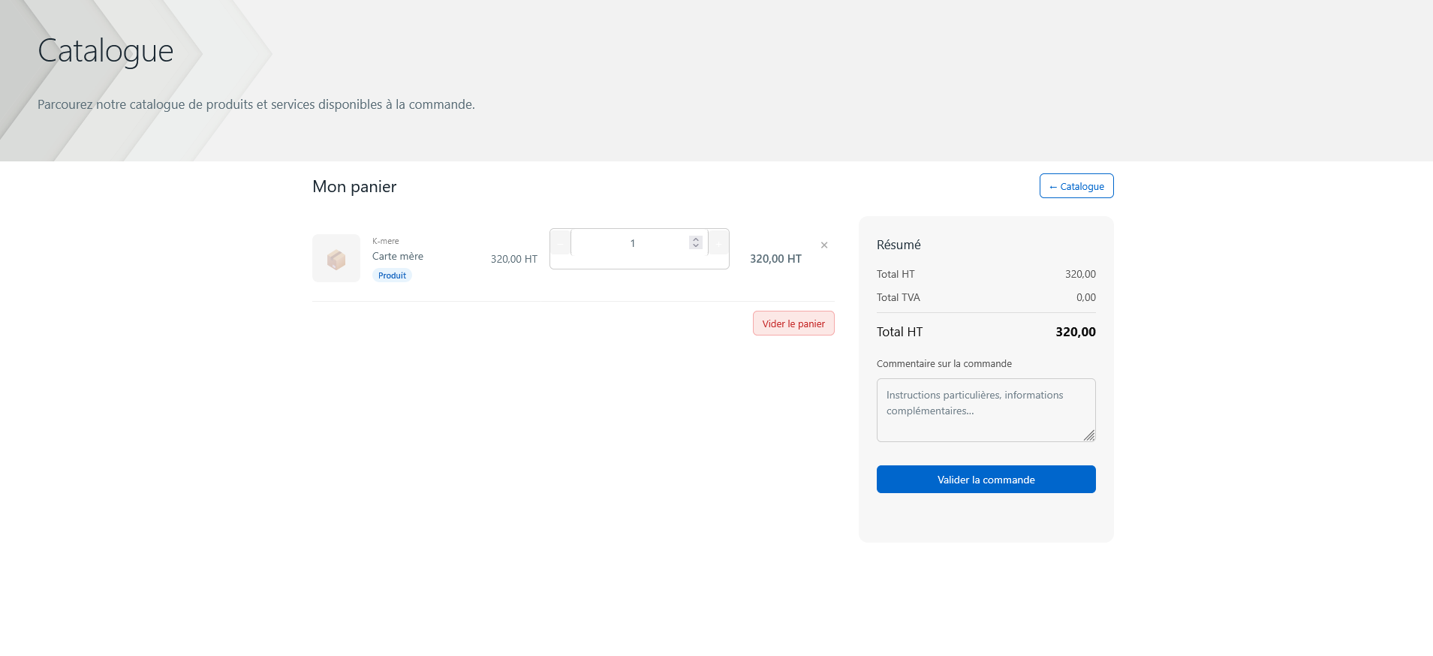This screenshot has width=1433, height=656.
Task: Grab the comment box resize handle
Action: tap(1089, 435)
